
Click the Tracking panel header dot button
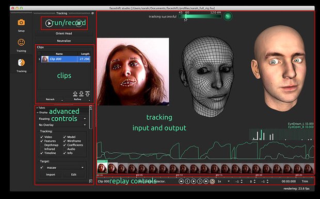pyautogui.click(x=92, y=13)
